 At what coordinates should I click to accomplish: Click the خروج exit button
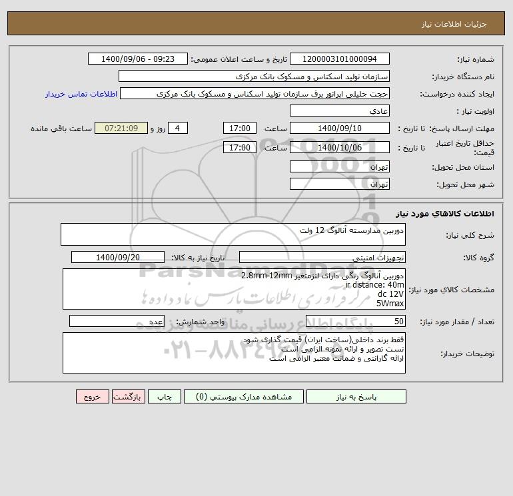pyautogui.click(x=92, y=397)
